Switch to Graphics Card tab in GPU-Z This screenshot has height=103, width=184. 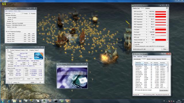pyautogui.click(x=136, y=8)
